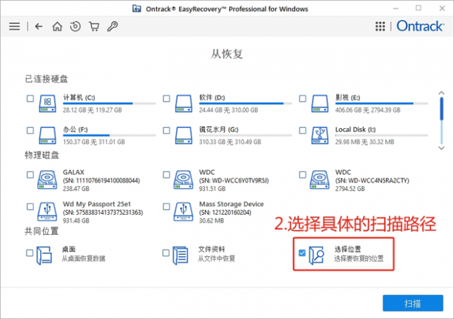Select the 桌面 location checkbox
Viewport: 454px width, 319px height.
pos(30,253)
